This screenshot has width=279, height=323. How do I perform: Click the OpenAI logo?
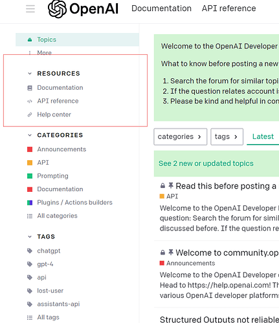(x=83, y=9)
